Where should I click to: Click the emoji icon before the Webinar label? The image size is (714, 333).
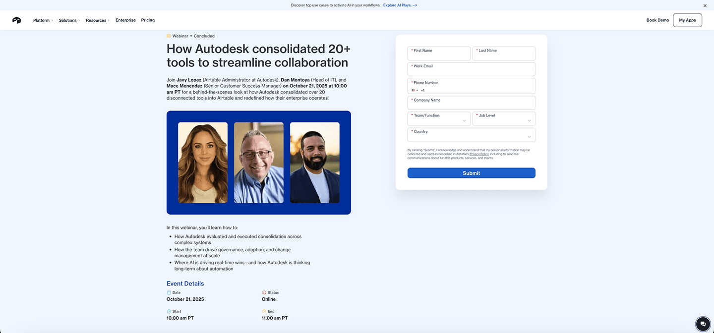click(x=168, y=36)
